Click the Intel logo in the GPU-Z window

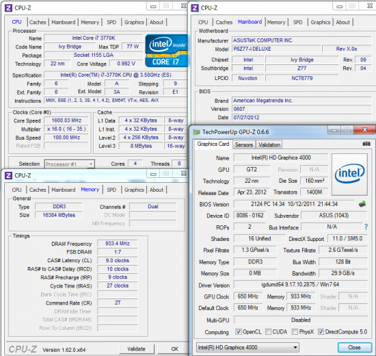(x=349, y=175)
